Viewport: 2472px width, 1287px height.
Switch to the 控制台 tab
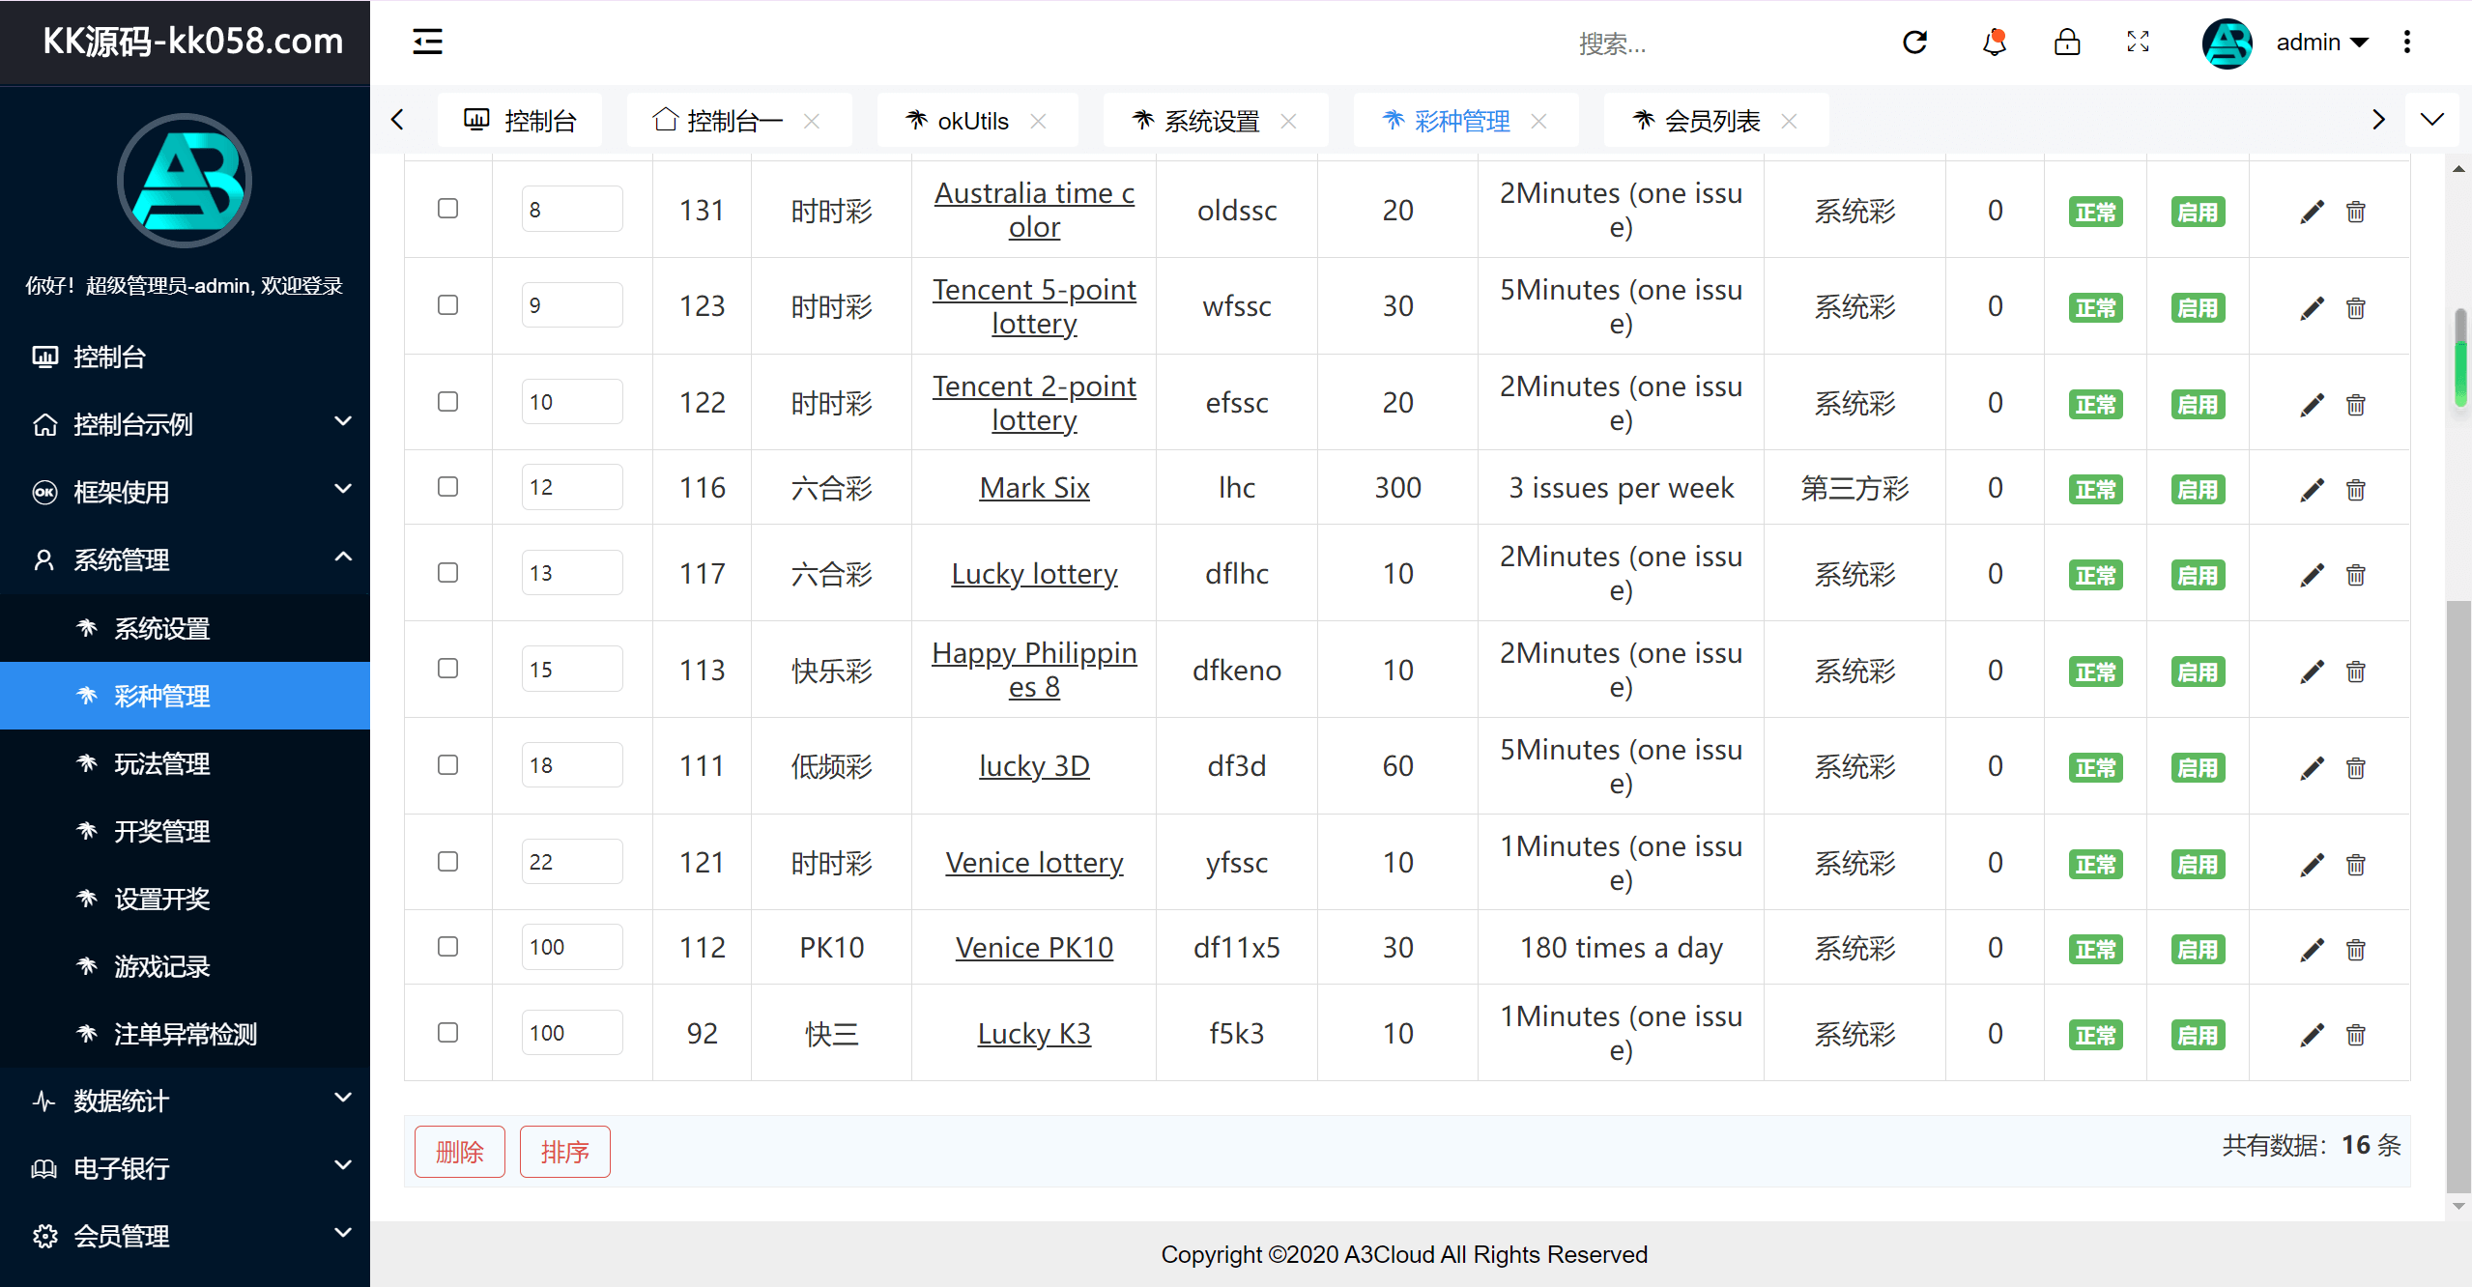[x=520, y=121]
